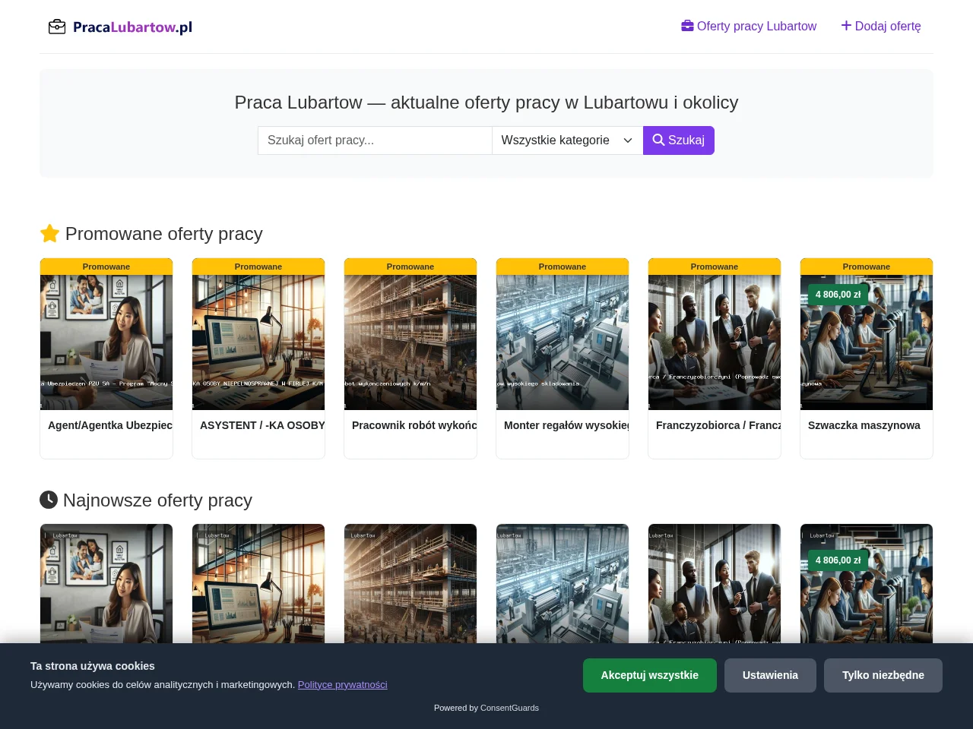
Task: Click the briefcase icon beside Oferty pracy
Action: click(687, 26)
